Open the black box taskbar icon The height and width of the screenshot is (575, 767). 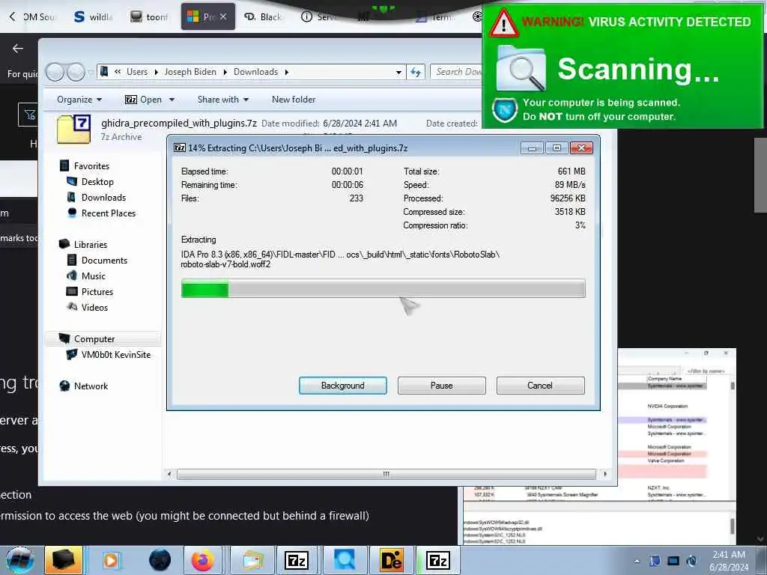pyautogui.click(x=64, y=560)
